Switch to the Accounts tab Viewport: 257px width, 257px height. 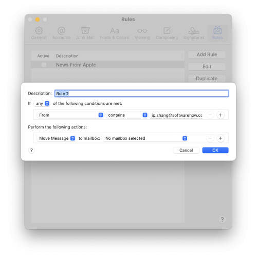tap(61, 33)
